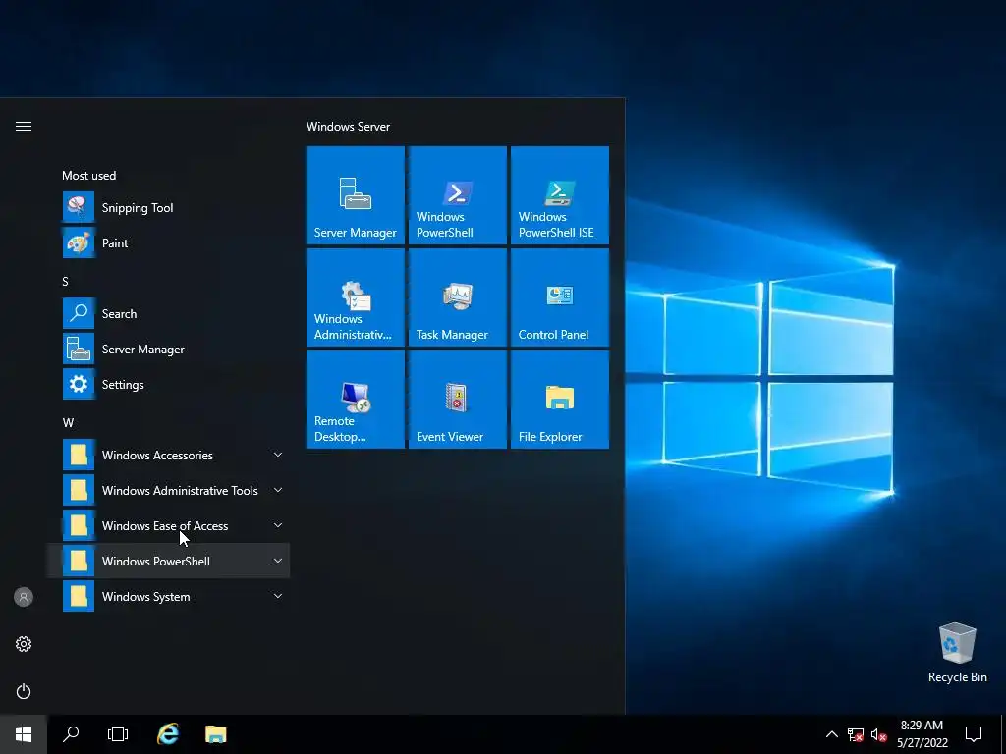Open the clock showing 8:29 AM

922,734
